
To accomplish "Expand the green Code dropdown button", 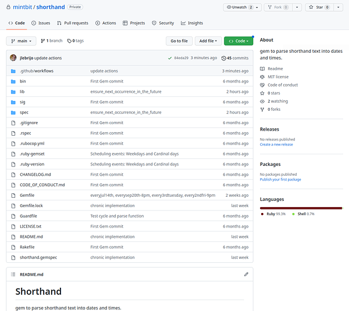I will pyautogui.click(x=238, y=41).
